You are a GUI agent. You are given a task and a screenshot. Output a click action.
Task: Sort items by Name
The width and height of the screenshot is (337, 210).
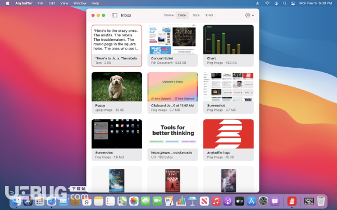[169, 15]
